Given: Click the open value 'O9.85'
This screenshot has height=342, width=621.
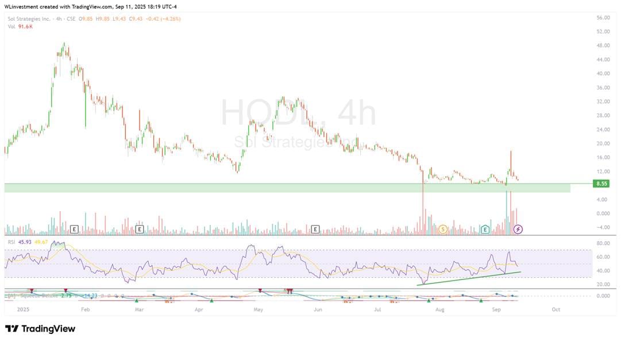Looking at the screenshot, I should coord(86,18).
